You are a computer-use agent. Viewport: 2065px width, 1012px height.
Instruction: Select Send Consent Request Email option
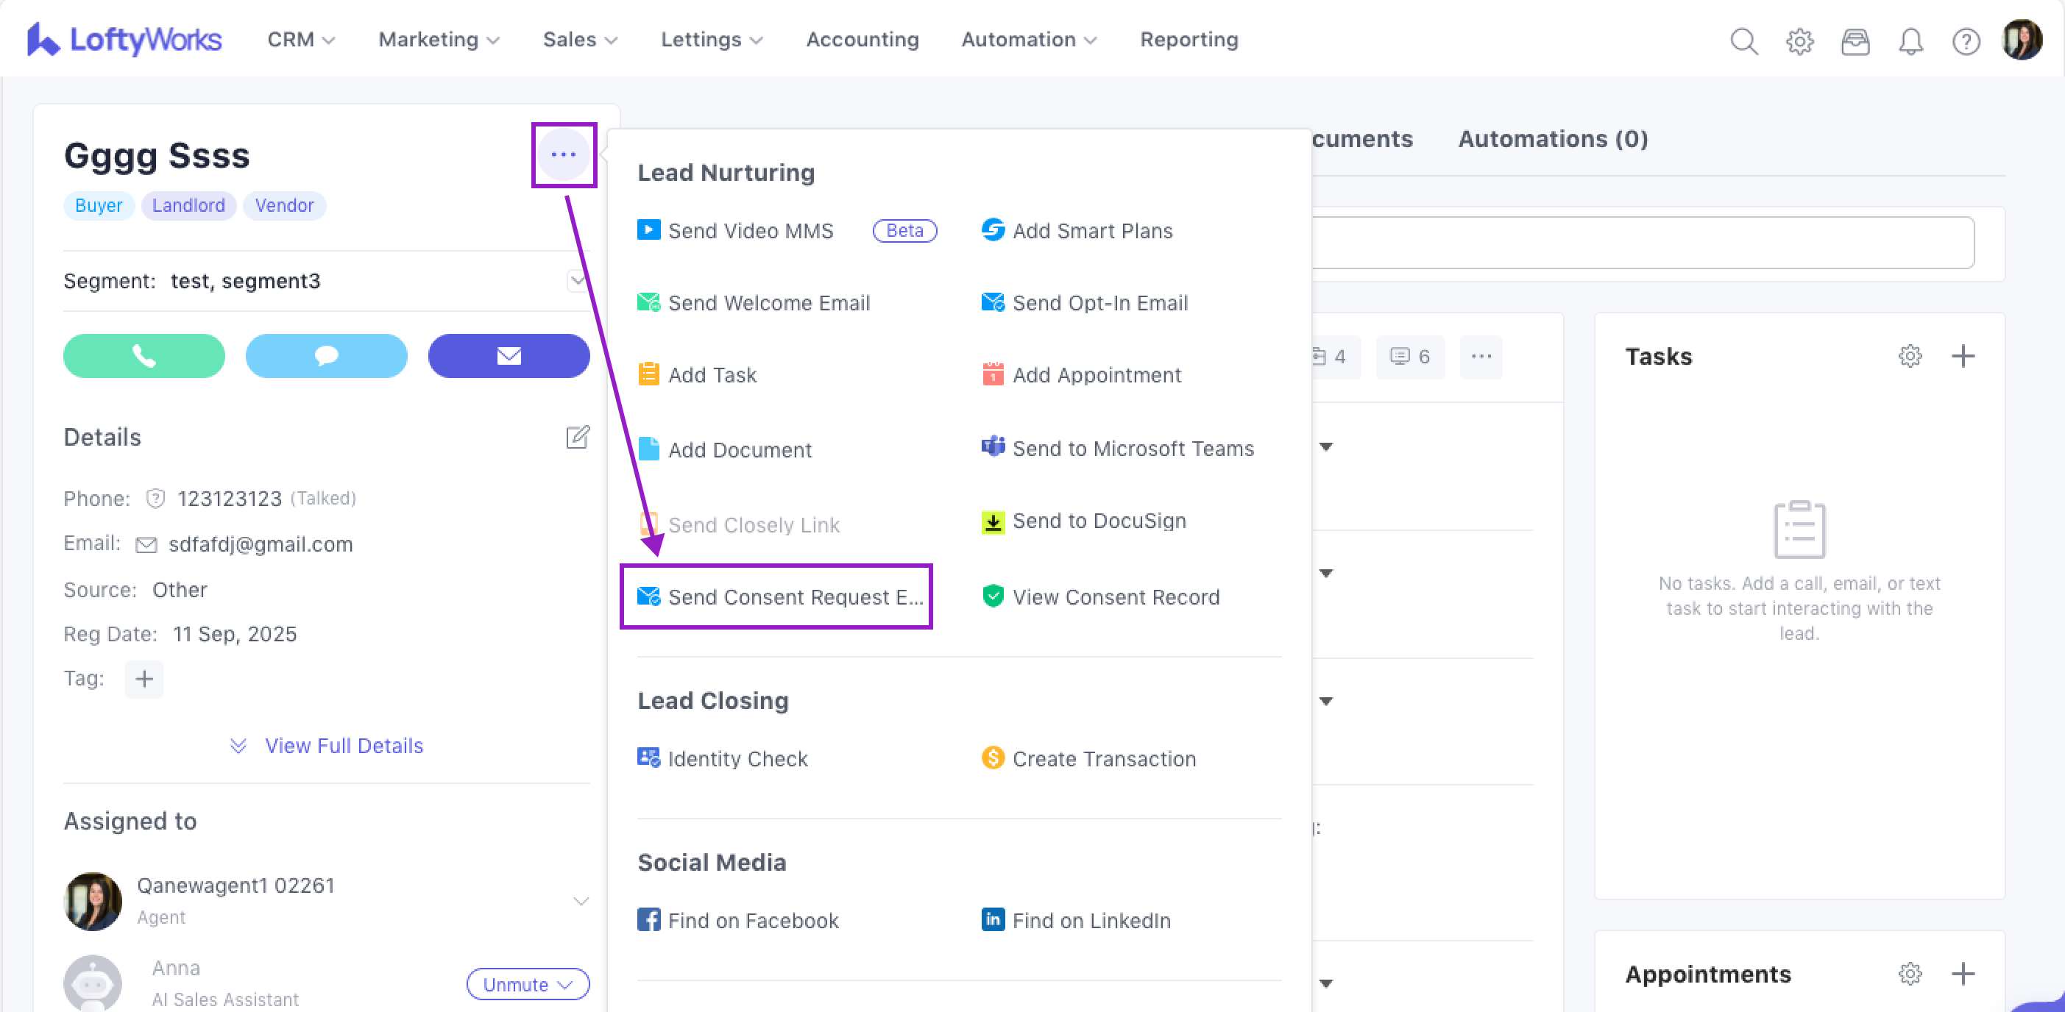[x=776, y=597]
